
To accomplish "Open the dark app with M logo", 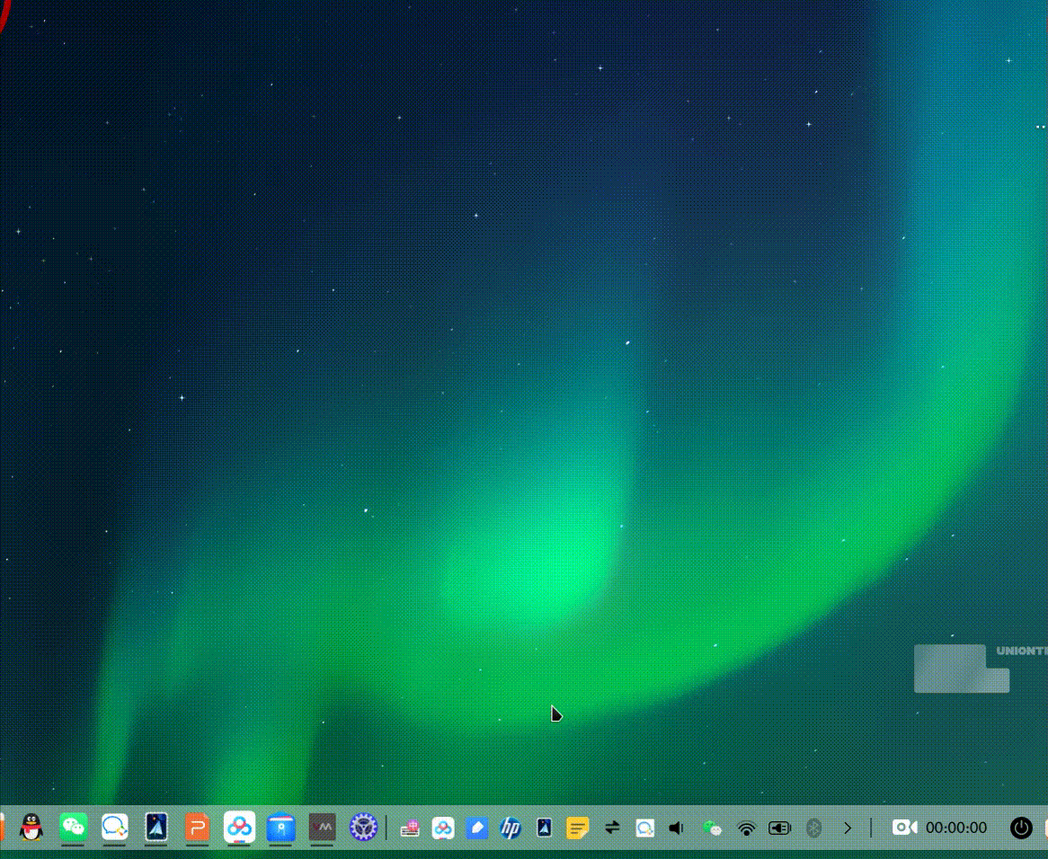I will (x=322, y=827).
